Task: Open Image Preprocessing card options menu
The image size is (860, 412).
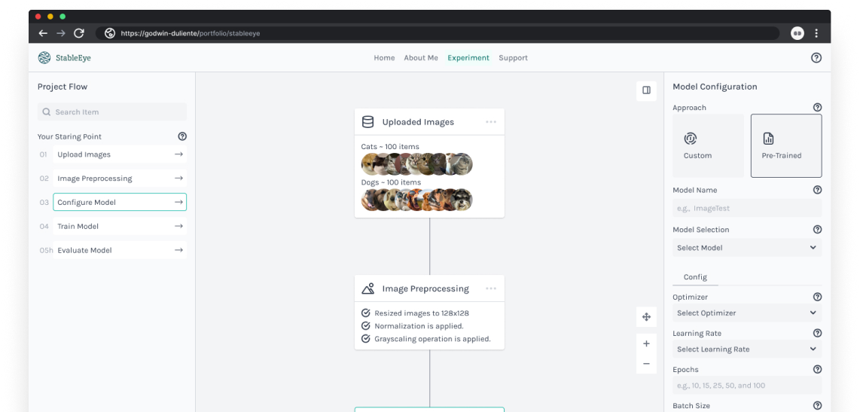Action: [x=491, y=288]
